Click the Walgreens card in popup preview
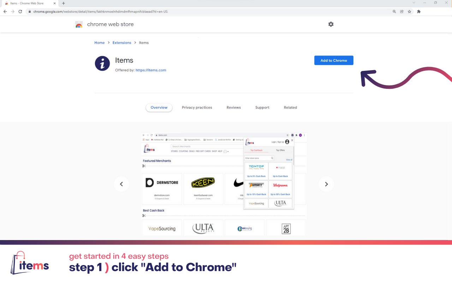Screen dimensions: 452x282 [x=280, y=189]
